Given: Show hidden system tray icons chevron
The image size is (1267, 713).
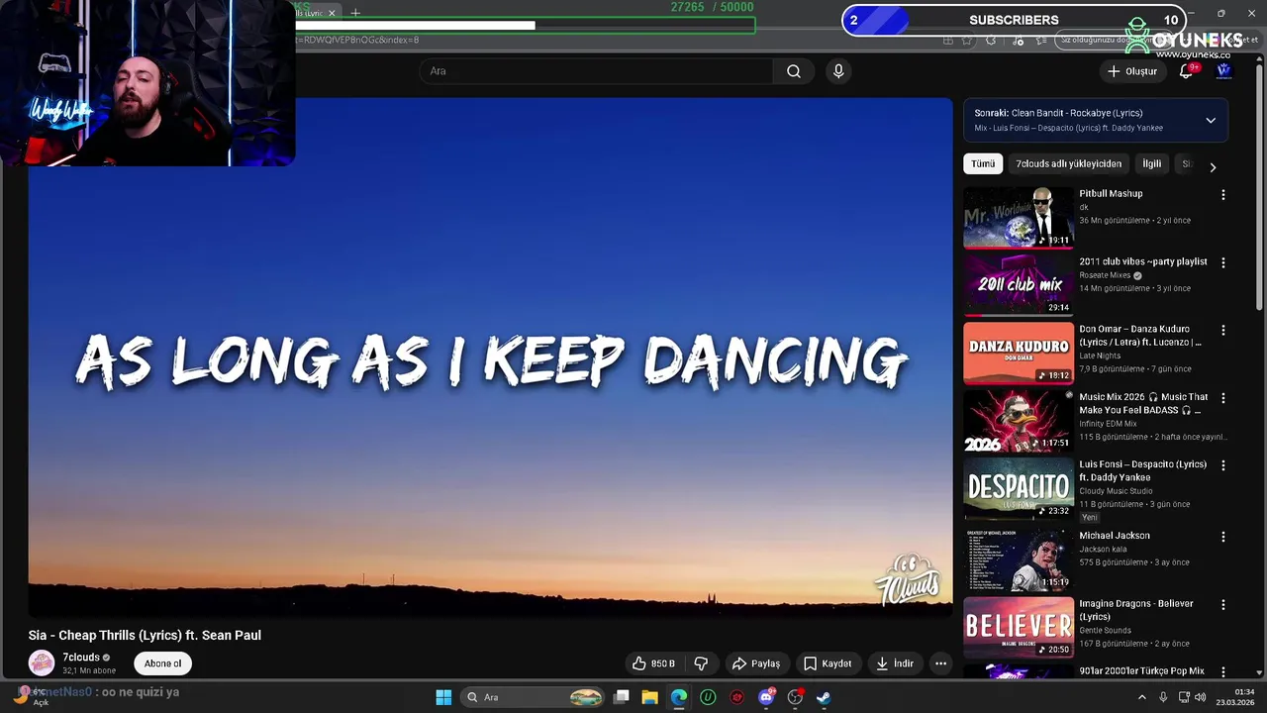Looking at the screenshot, I should 1144,697.
